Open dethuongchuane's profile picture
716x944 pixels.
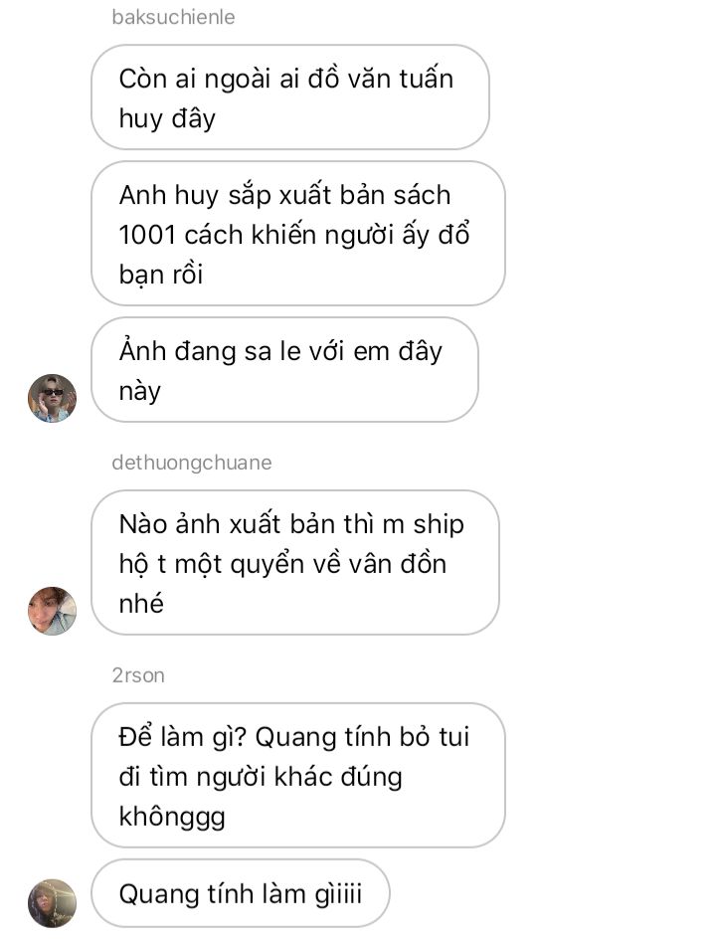(x=53, y=611)
